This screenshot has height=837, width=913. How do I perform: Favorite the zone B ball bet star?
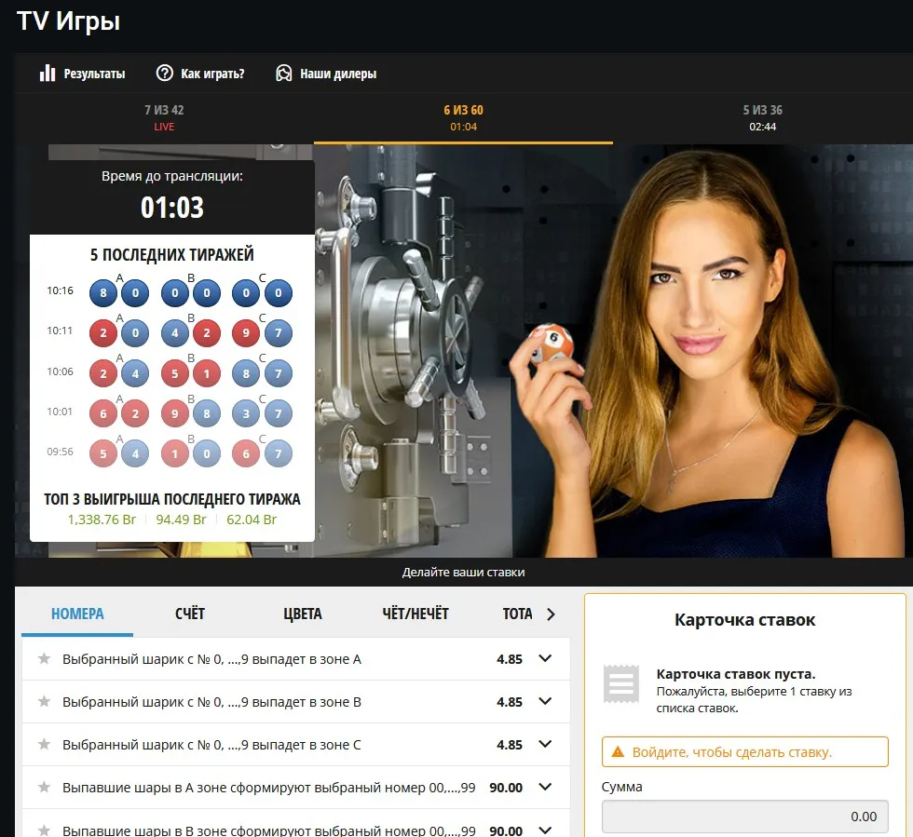pyautogui.click(x=44, y=702)
